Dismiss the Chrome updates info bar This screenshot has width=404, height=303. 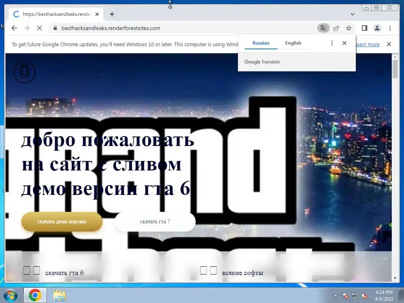(389, 44)
